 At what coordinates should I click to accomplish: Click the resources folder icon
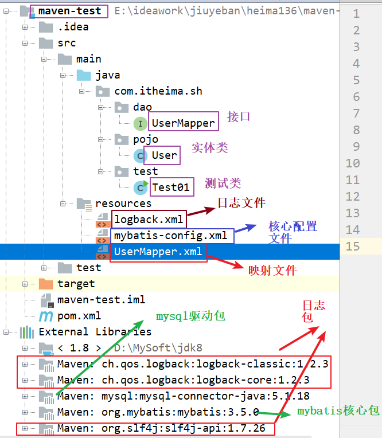tap(84, 204)
